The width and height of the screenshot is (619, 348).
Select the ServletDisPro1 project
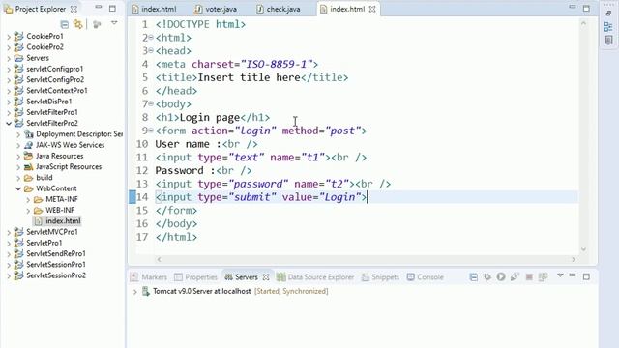click(49, 101)
